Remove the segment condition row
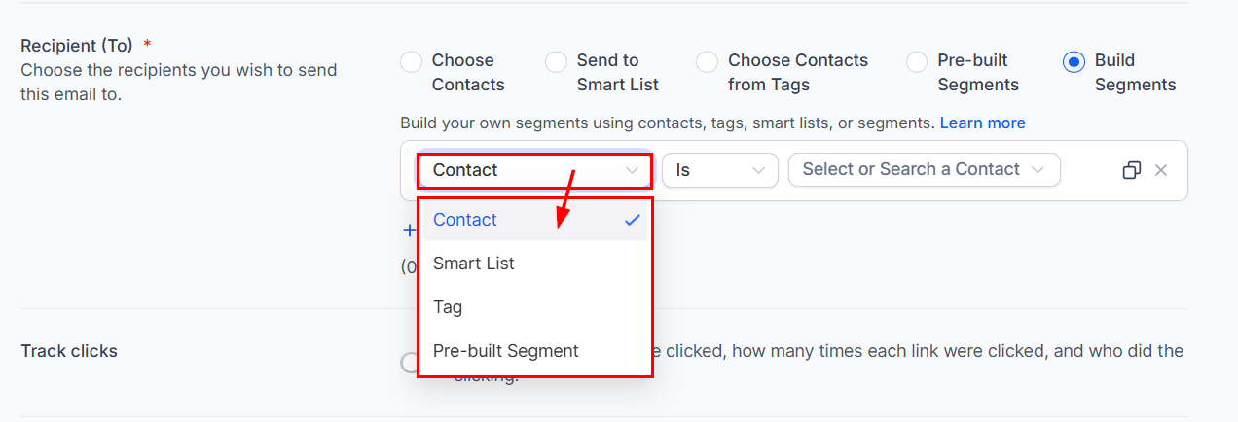Screen dimensions: 1238x422 [x=1161, y=170]
